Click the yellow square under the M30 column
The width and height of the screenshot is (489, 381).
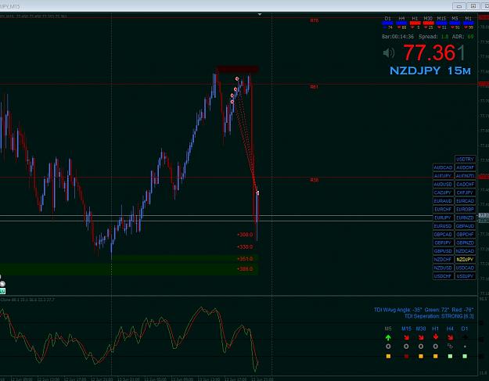pos(421,356)
